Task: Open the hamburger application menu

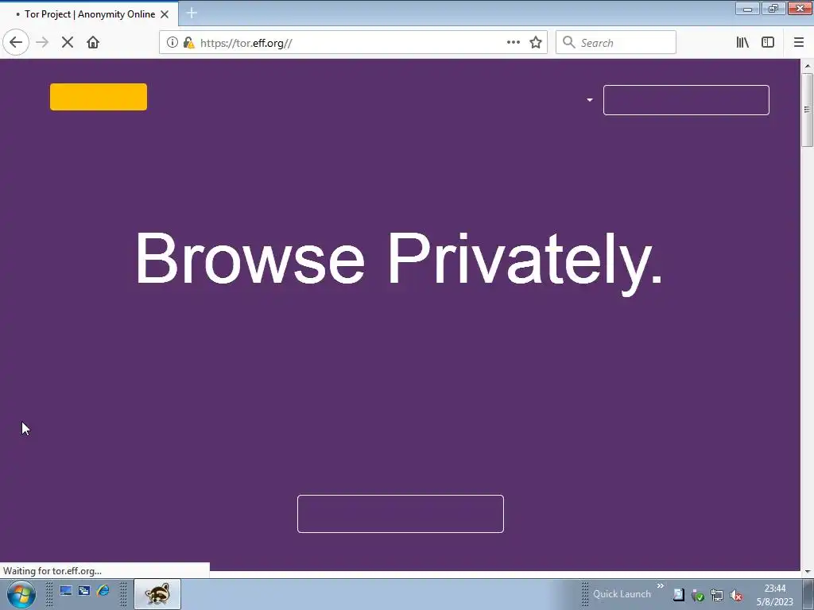Action: (x=799, y=43)
